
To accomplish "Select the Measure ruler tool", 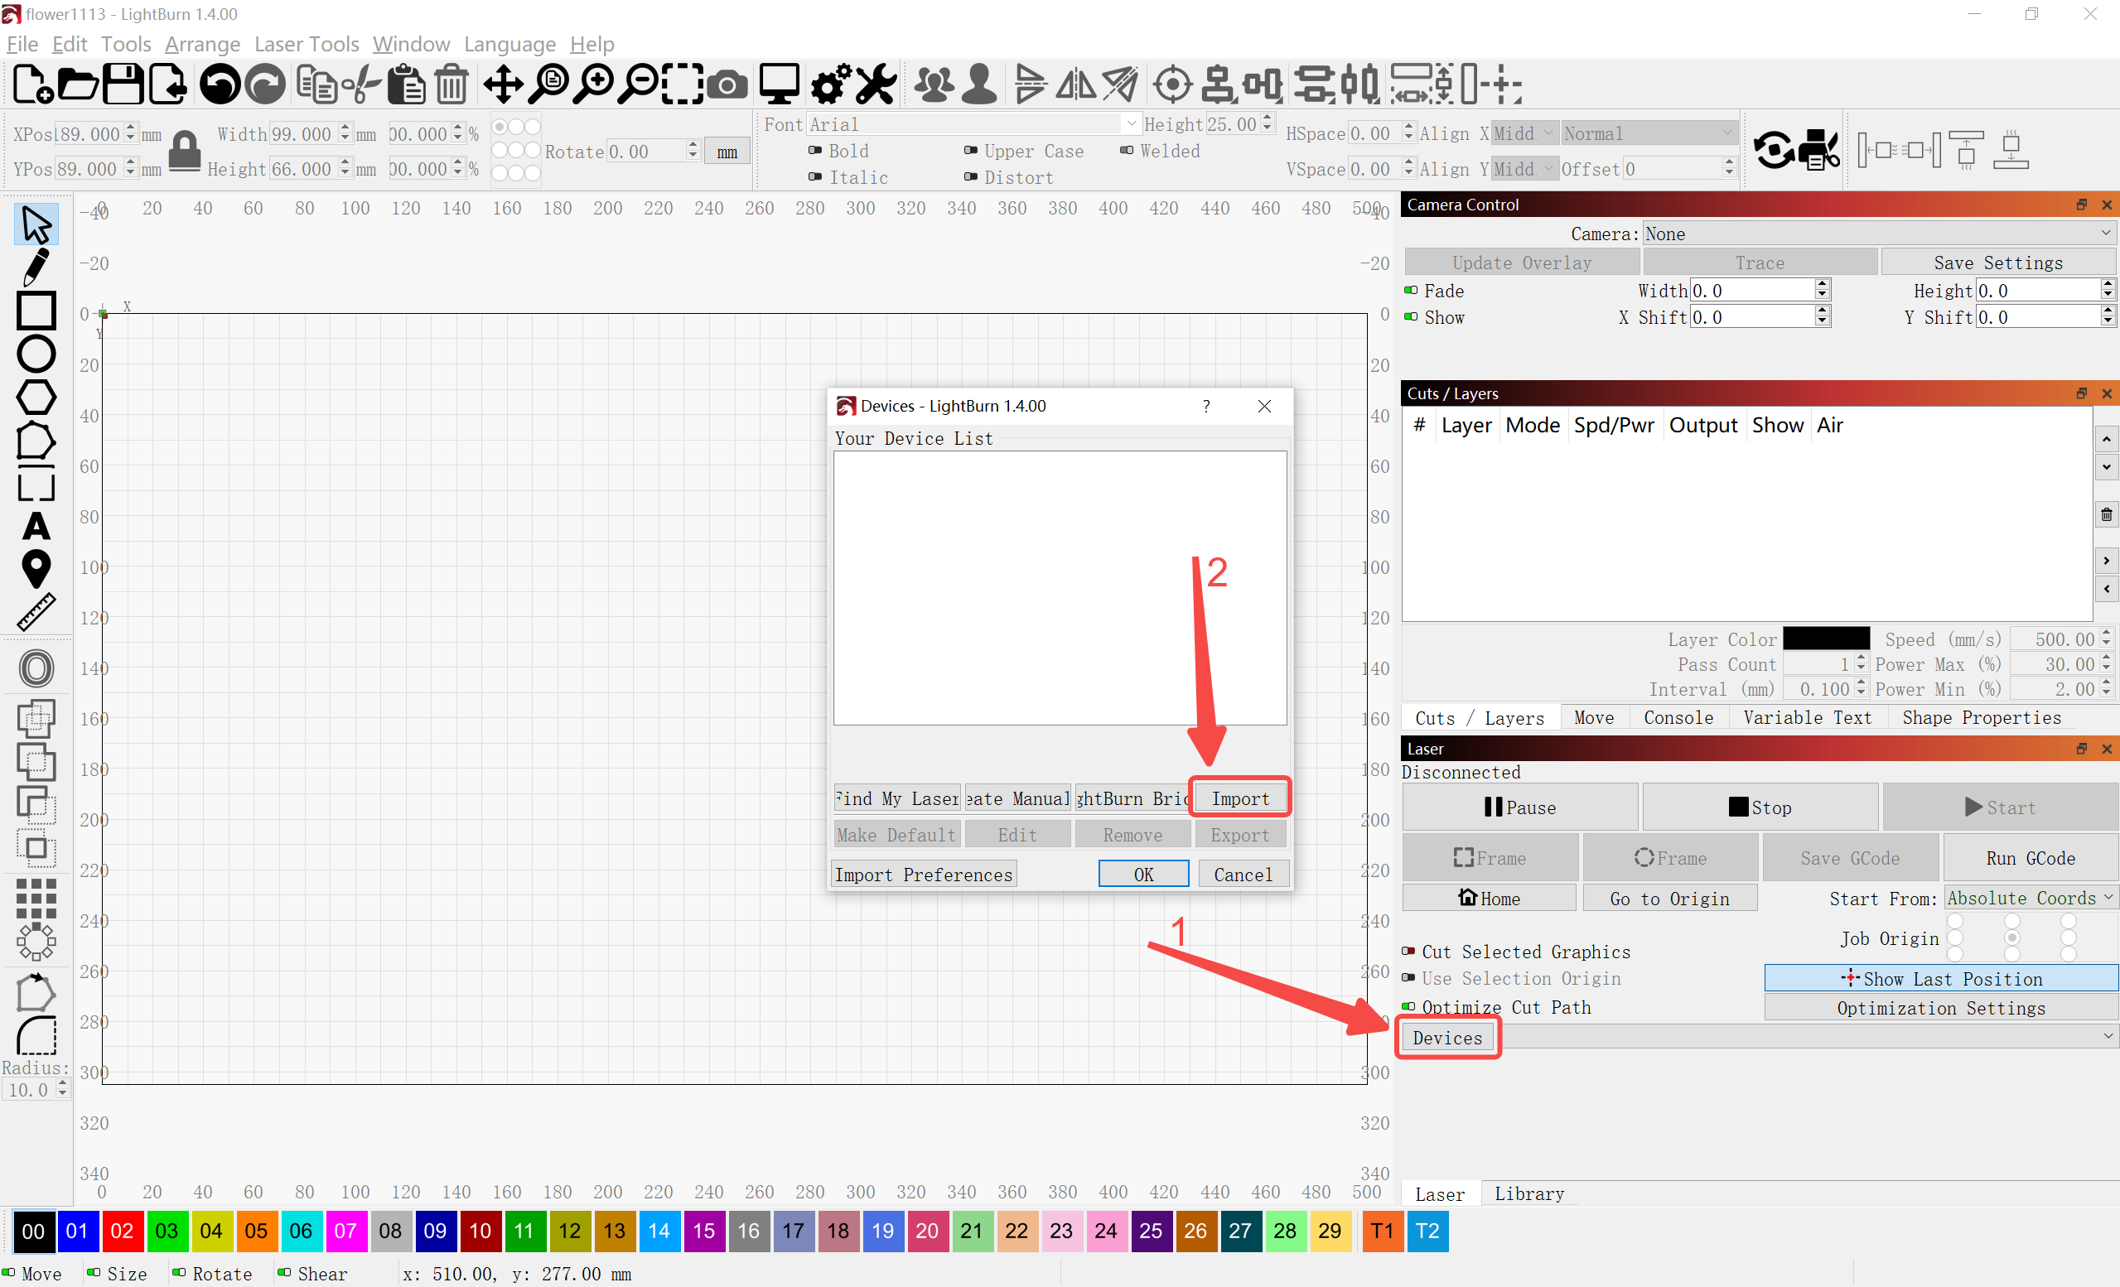I will point(36,612).
